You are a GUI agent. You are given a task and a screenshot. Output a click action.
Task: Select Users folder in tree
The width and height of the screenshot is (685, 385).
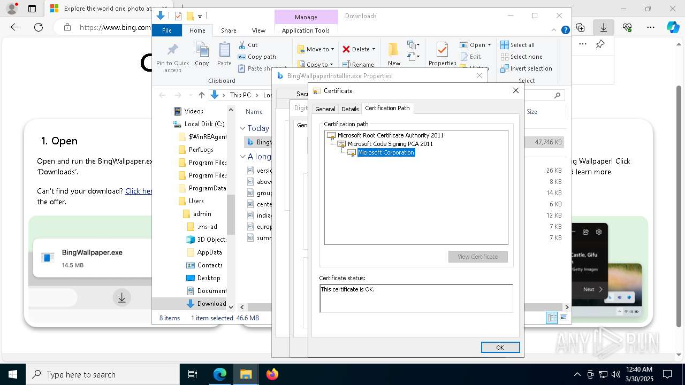coord(191,201)
